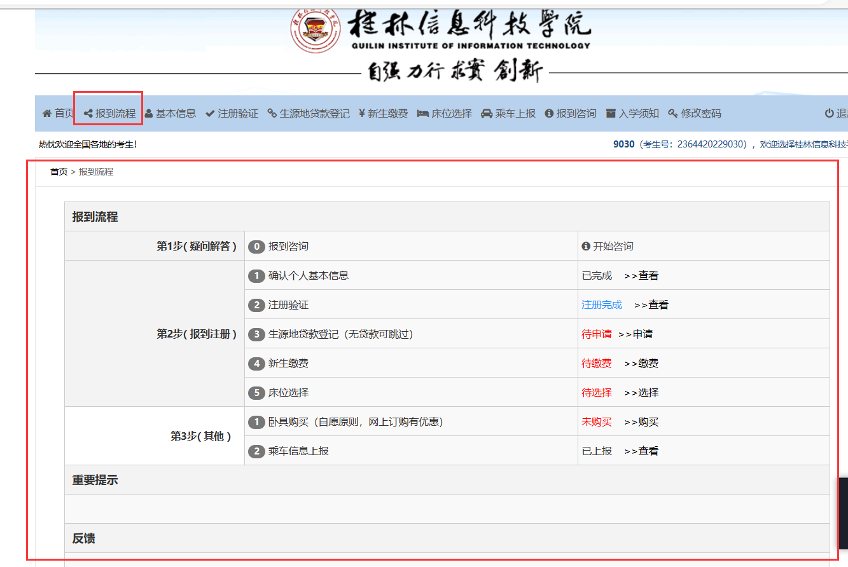Click >>购买 for 卧具购买 row
This screenshot has width=848, height=567.
641,422
